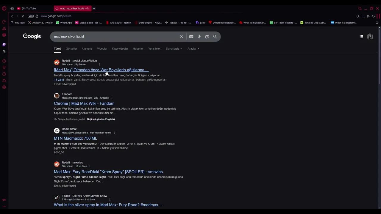Clear the Google search box text

click(182, 37)
